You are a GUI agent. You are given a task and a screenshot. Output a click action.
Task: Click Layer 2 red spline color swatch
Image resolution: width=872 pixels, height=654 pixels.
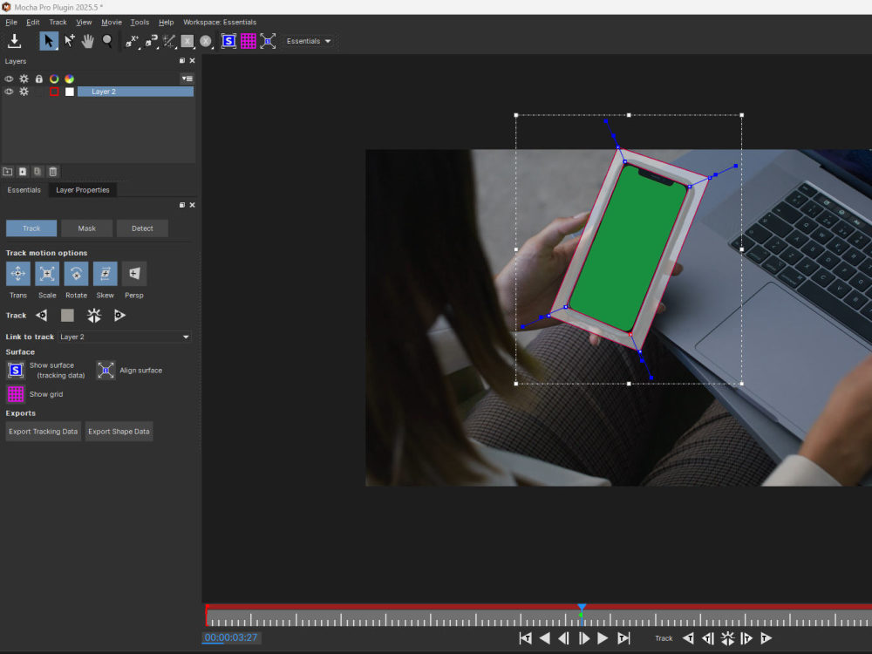coord(54,92)
